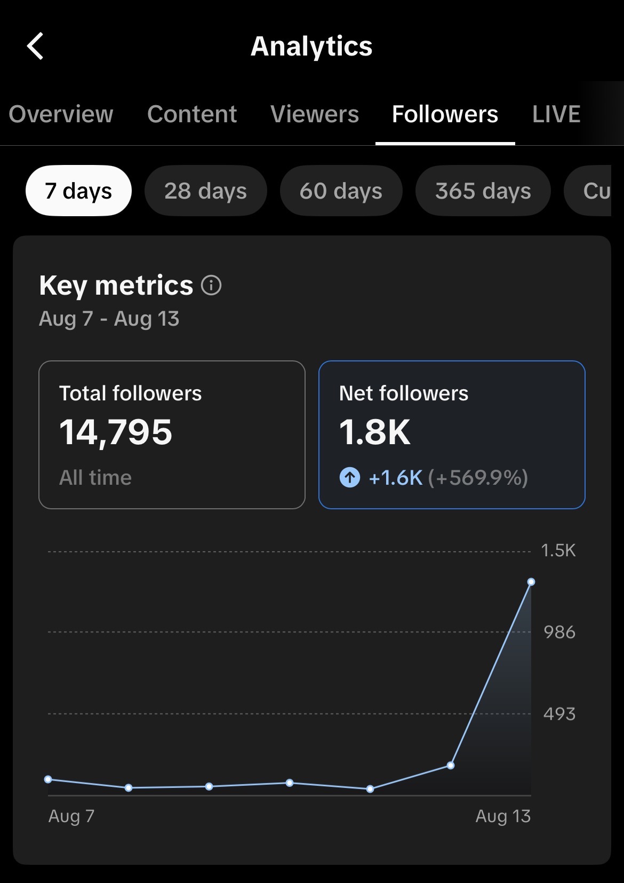Image resolution: width=624 pixels, height=883 pixels.
Task: Open the partially visible Custom range chip
Action: pos(588,191)
